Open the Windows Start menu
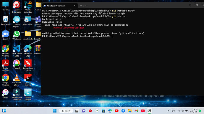Screen dimensions: 204x114 point(55,111)
